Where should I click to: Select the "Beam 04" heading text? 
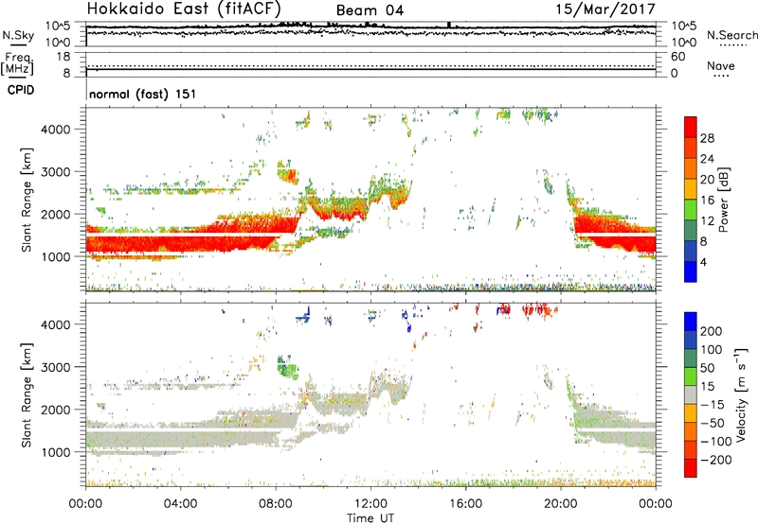pos(370,10)
